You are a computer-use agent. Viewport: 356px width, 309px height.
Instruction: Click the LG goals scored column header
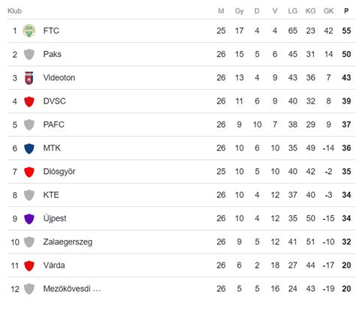point(293,11)
